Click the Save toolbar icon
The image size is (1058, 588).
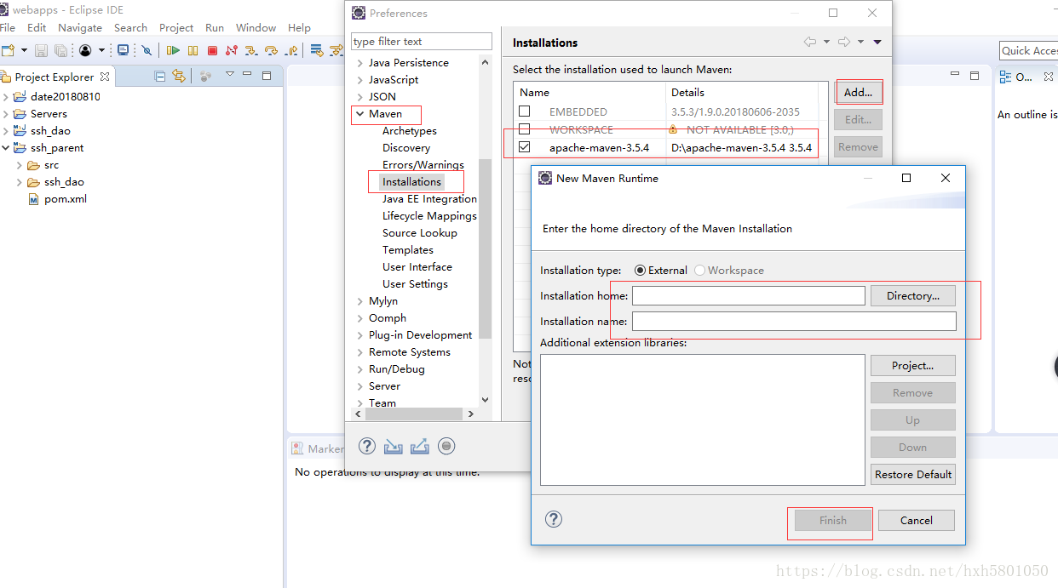click(x=40, y=50)
